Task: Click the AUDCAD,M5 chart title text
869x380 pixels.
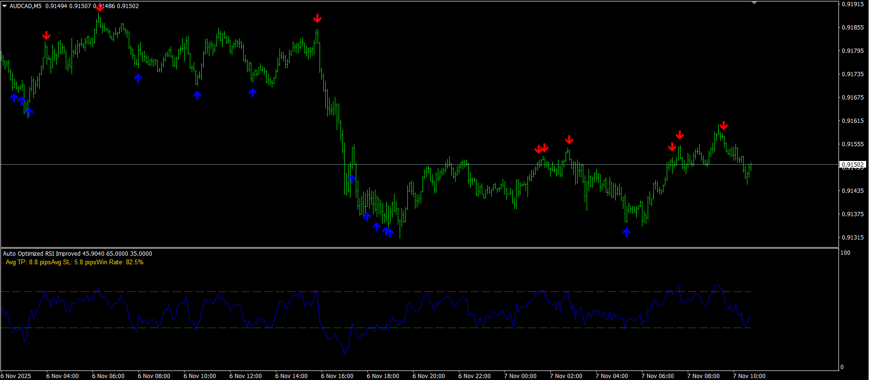Action: 25,6
